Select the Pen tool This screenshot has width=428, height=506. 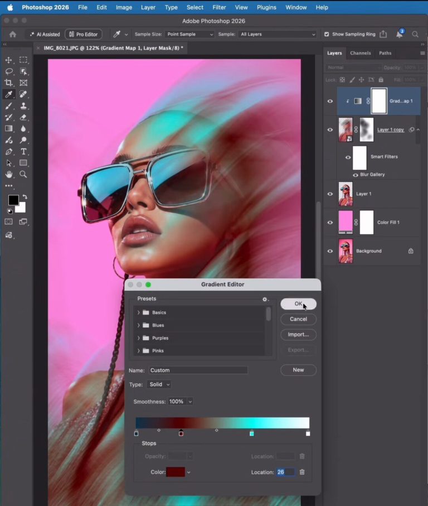click(x=9, y=151)
